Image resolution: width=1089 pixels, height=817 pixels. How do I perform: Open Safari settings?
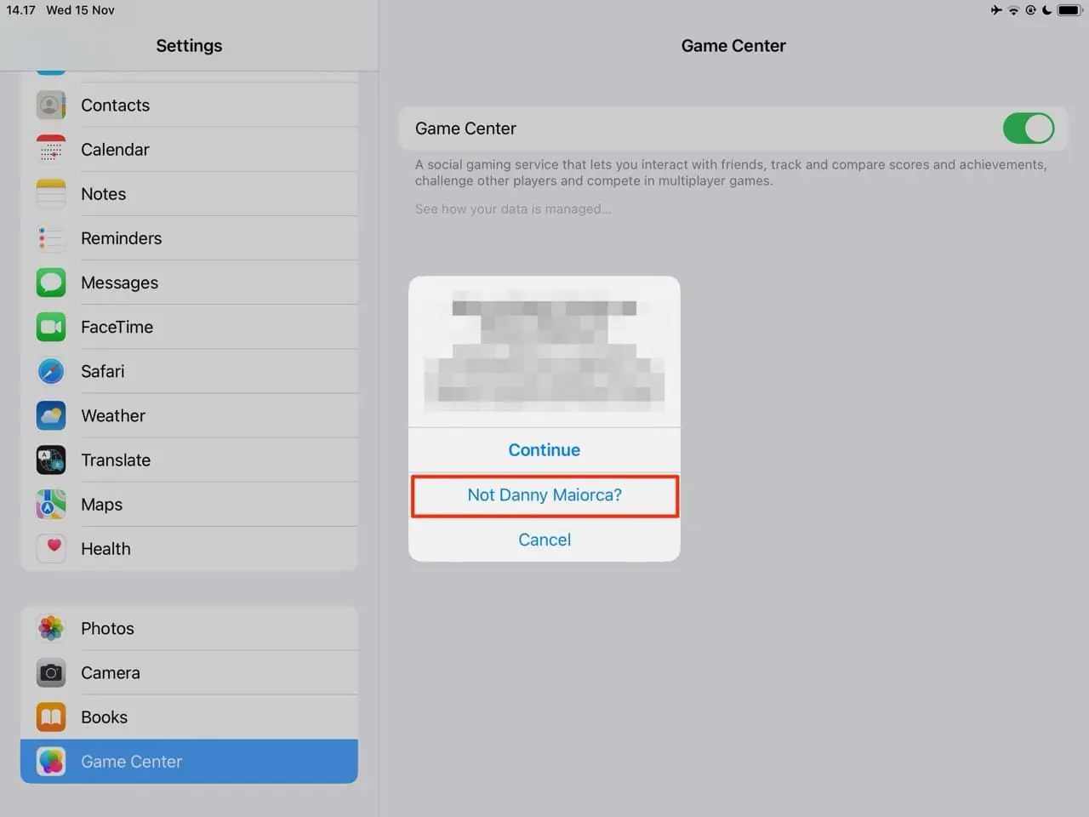102,371
